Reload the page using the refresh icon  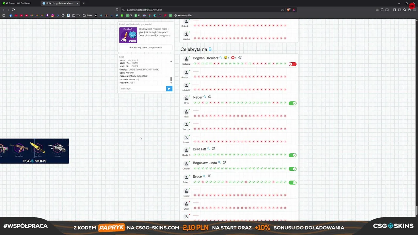tap(13, 10)
